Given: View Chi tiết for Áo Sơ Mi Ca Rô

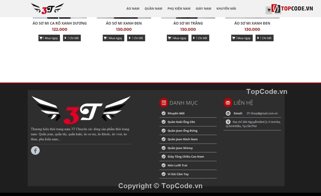Looking at the screenshot, I should pos(72,38).
